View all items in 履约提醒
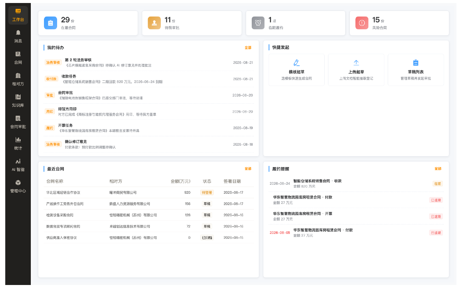 pos(438,169)
